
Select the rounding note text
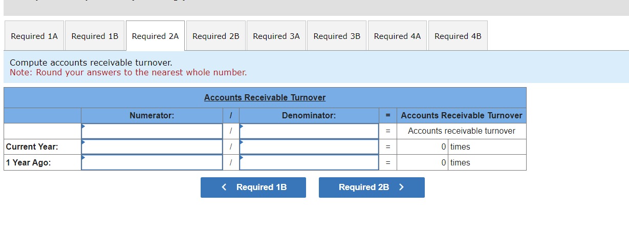128,73
